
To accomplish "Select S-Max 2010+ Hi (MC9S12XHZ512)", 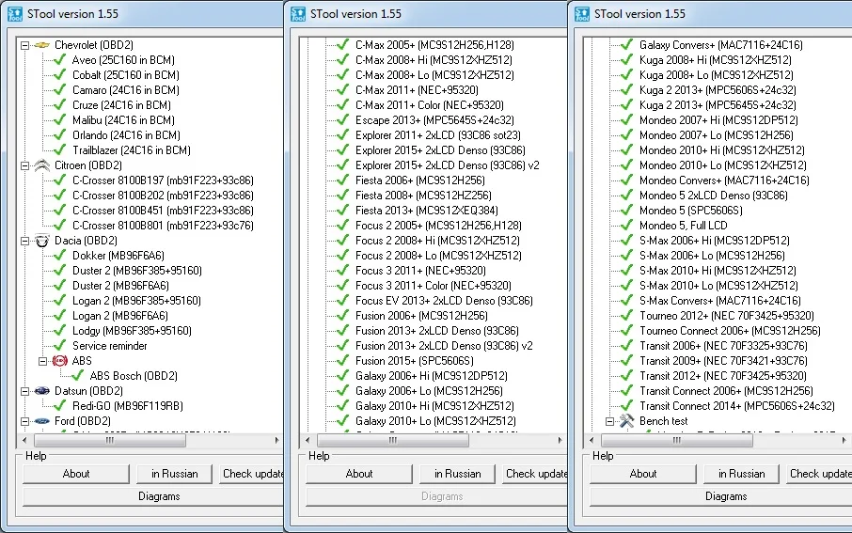I will pyautogui.click(x=718, y=271).
